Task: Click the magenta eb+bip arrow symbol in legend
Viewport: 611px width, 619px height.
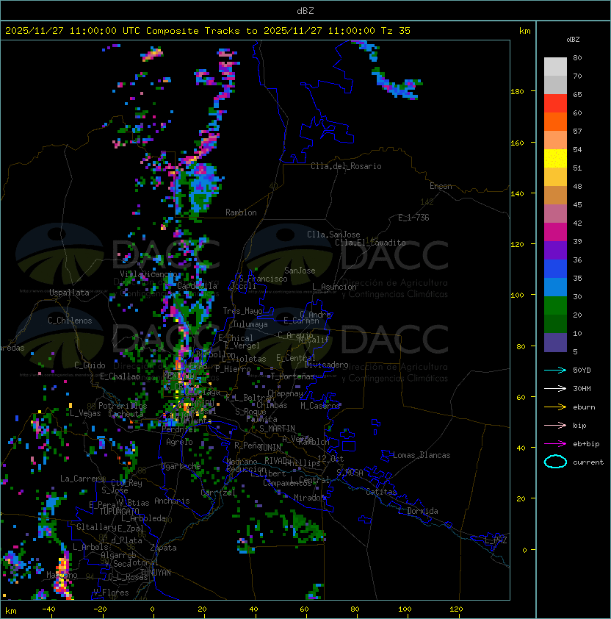Action: [x=555, y=444]
